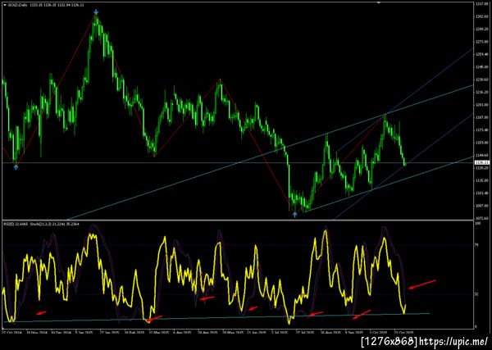Viewport: 492px width, 350px height.
Task: Click the 1101.40 price scale label
Action: (x=483, y=193)
